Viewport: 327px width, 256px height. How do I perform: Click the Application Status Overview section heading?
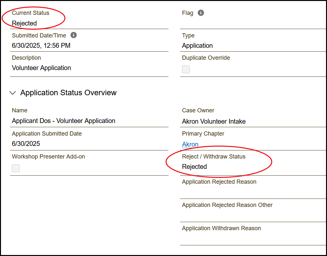pyautogui.click(x=68, y=93)
